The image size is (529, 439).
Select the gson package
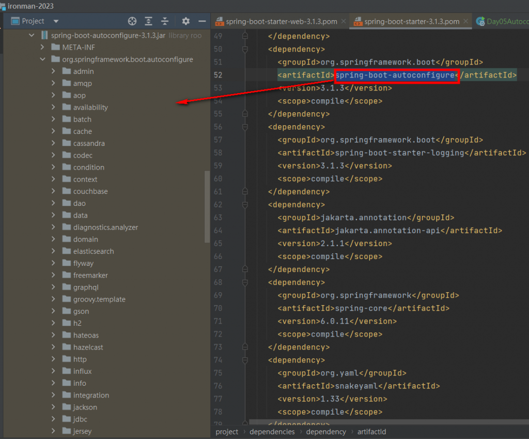[81, 311]
